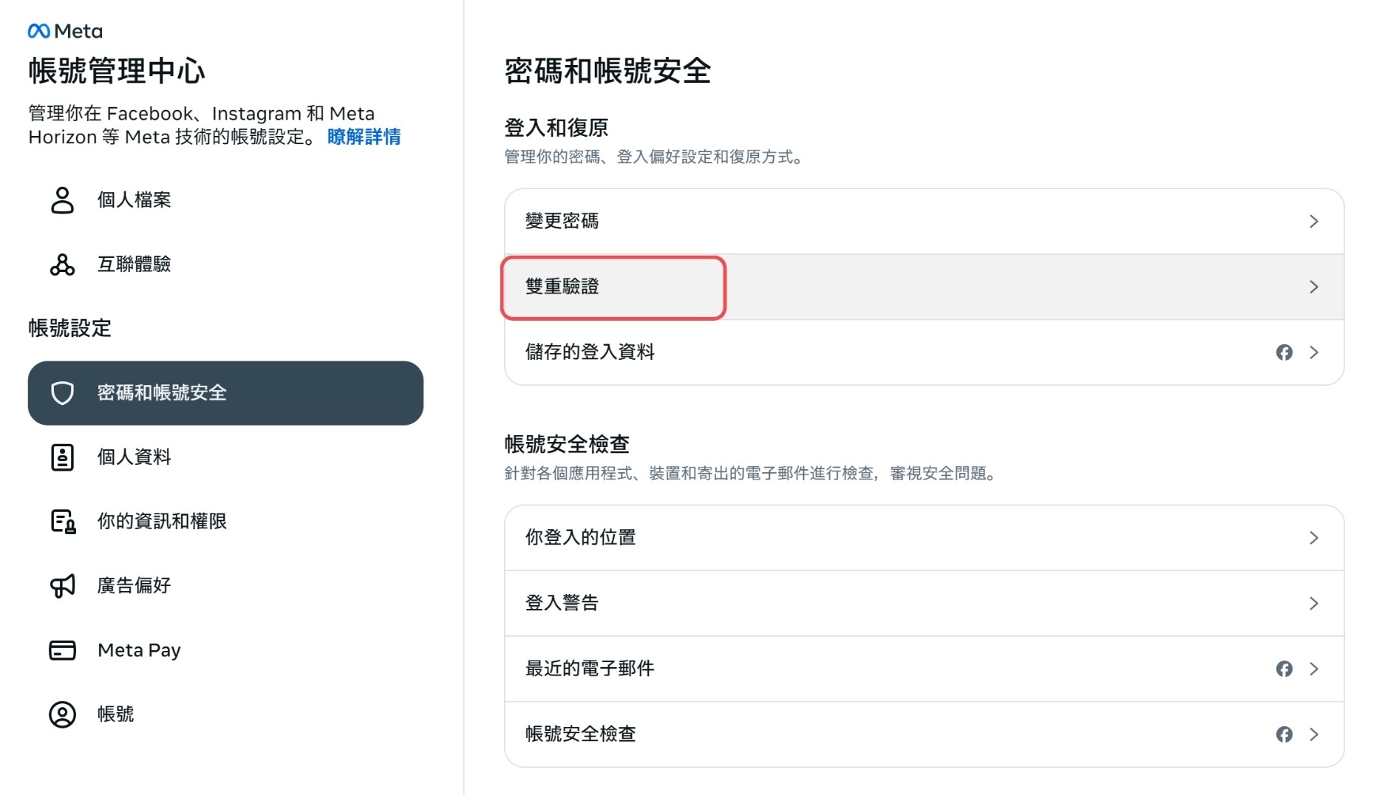Open Meta Pay settings in sidebar
This screenshot has height=798, width=1393.
(x=139, y=650)
